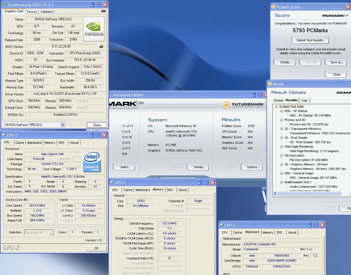Click the HDD - XP Startup: 85.138 MB/s result
351x275 pixels.
[x=310, y=115]
